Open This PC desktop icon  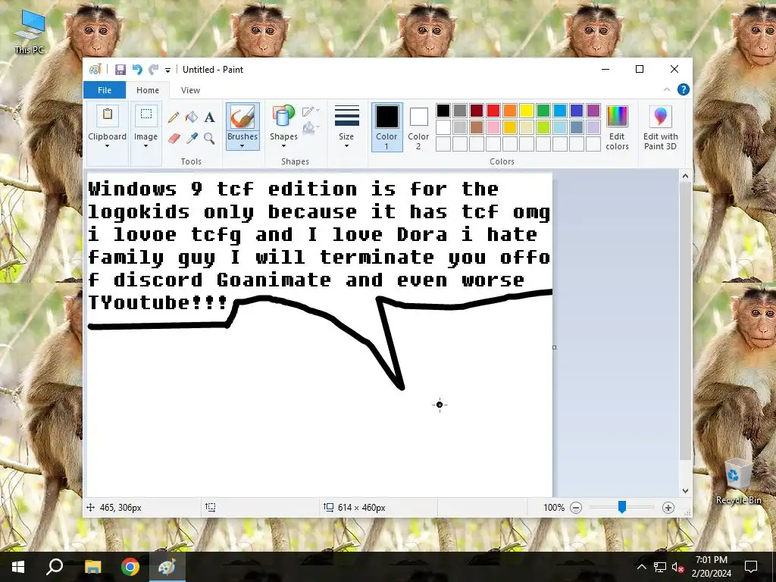click(x=30, y=32)
